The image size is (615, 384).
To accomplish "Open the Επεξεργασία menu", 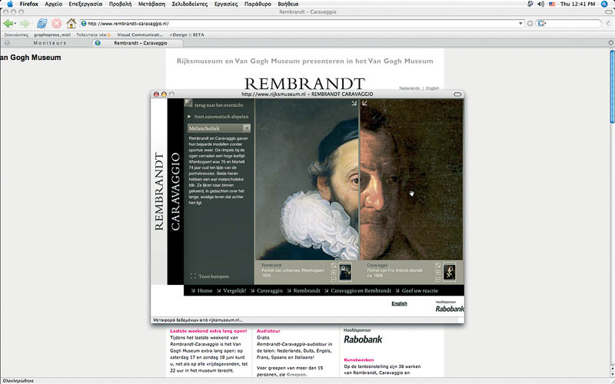I will [x=85, y=4].
